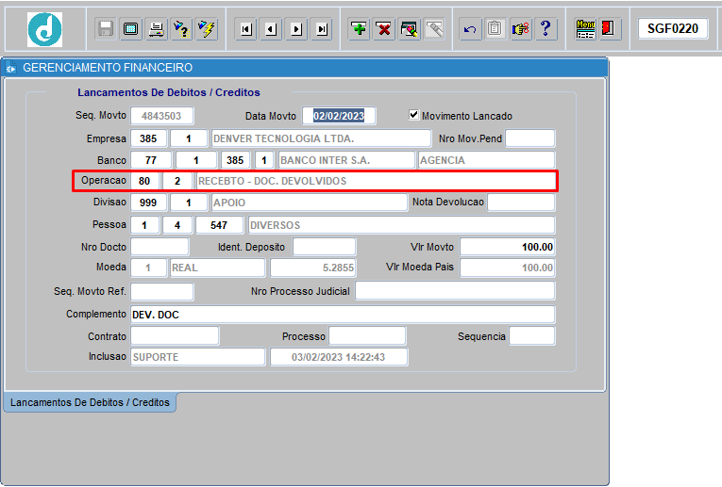
Task: Click the Nro Docto input field
Action: coord(160,247)
